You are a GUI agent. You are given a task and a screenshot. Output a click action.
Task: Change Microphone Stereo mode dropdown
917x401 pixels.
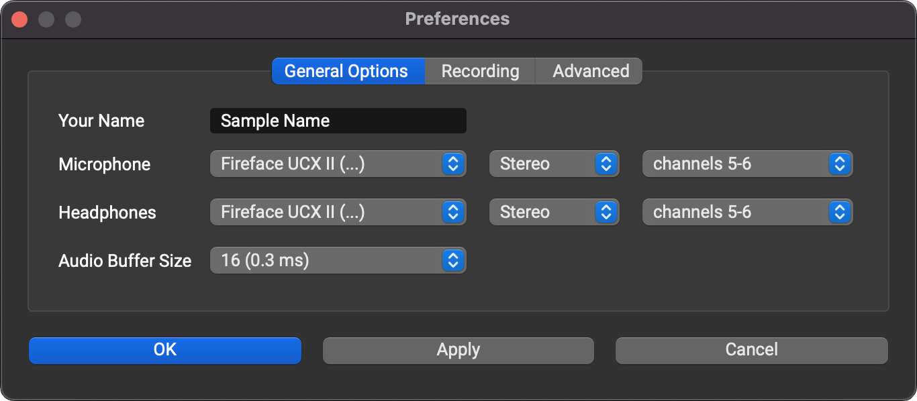[x=554, y=164]
